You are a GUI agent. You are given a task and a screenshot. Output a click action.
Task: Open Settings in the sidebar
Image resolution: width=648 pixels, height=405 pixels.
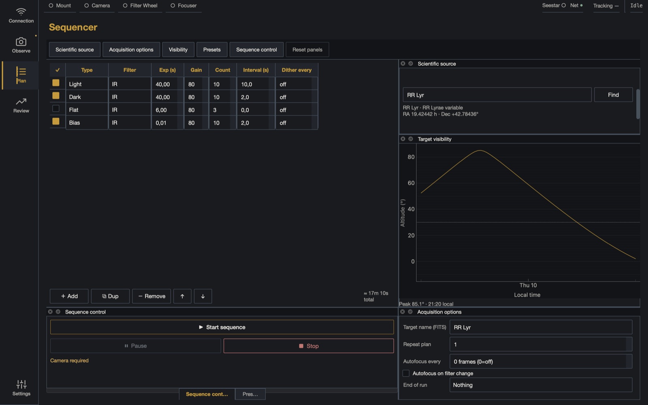[21, 388]
